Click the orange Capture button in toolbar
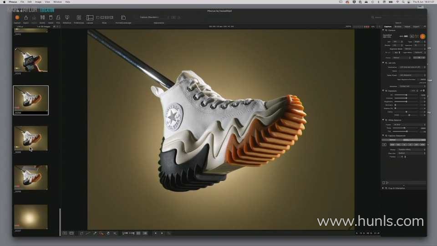This screenshot has height=246, width=437. click(17, 18)
